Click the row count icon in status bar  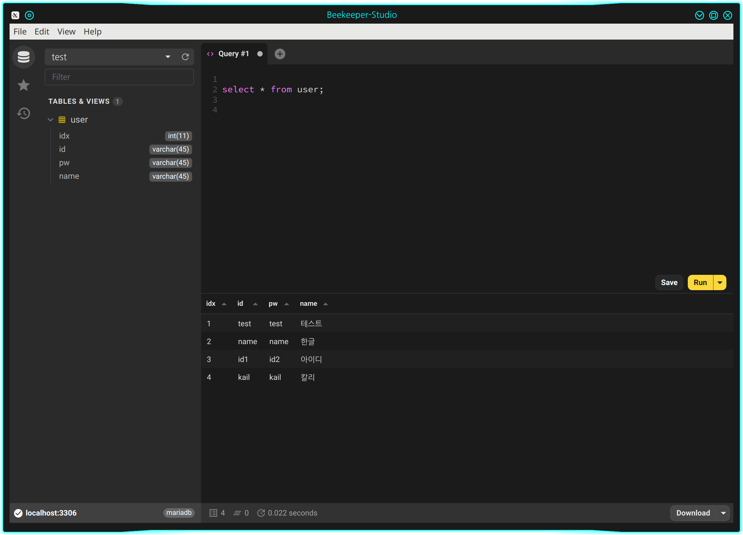coord(213,513)
